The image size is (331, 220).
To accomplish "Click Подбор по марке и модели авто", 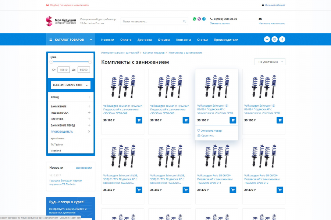I will pyautogui.click(x=69, y=5).
